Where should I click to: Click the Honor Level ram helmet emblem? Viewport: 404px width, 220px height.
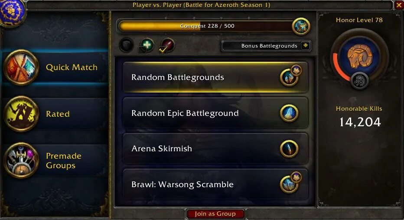pos(359,56)
